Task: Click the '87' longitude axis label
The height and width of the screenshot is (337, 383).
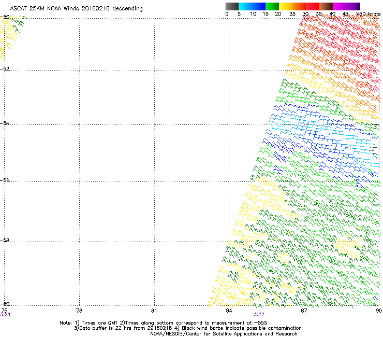Action: click(304, 311)
